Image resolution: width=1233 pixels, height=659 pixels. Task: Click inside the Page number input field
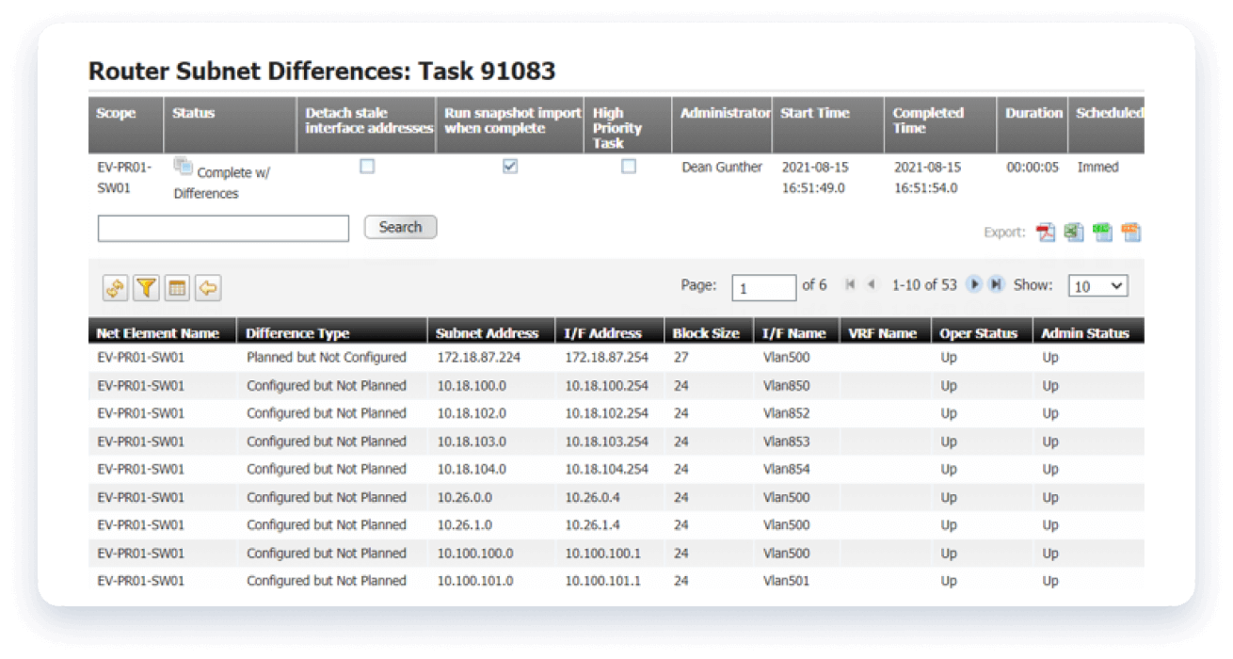pyautogui.click(x=763, y=285)
